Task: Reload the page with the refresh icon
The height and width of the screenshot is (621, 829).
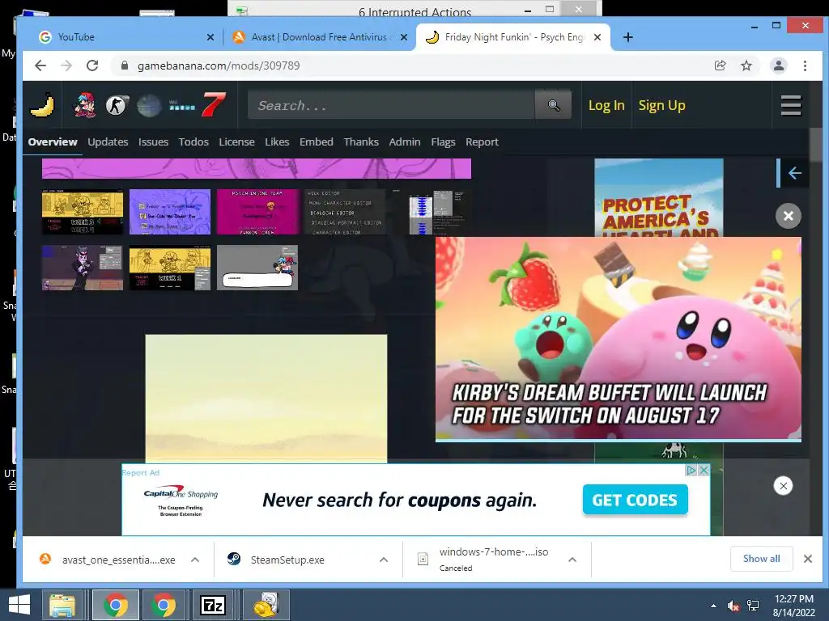Action: click(92, 65)
